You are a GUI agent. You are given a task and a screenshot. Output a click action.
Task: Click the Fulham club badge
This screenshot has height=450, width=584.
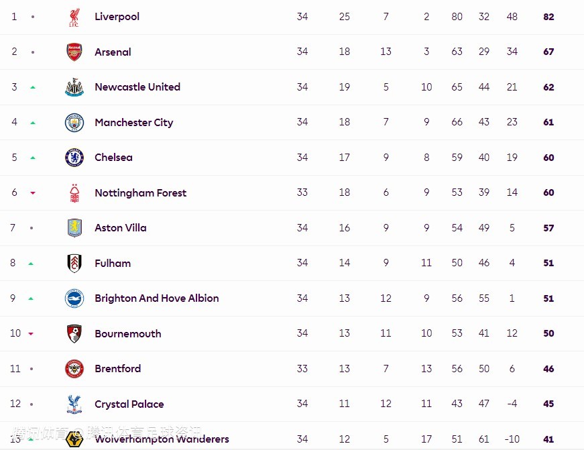point(74,263)
